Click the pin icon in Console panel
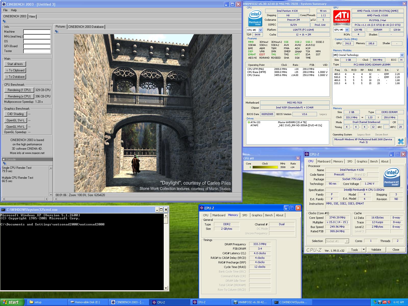Image resolution: width=408 pixels, height=306 pixels. [x=4, y=163]
